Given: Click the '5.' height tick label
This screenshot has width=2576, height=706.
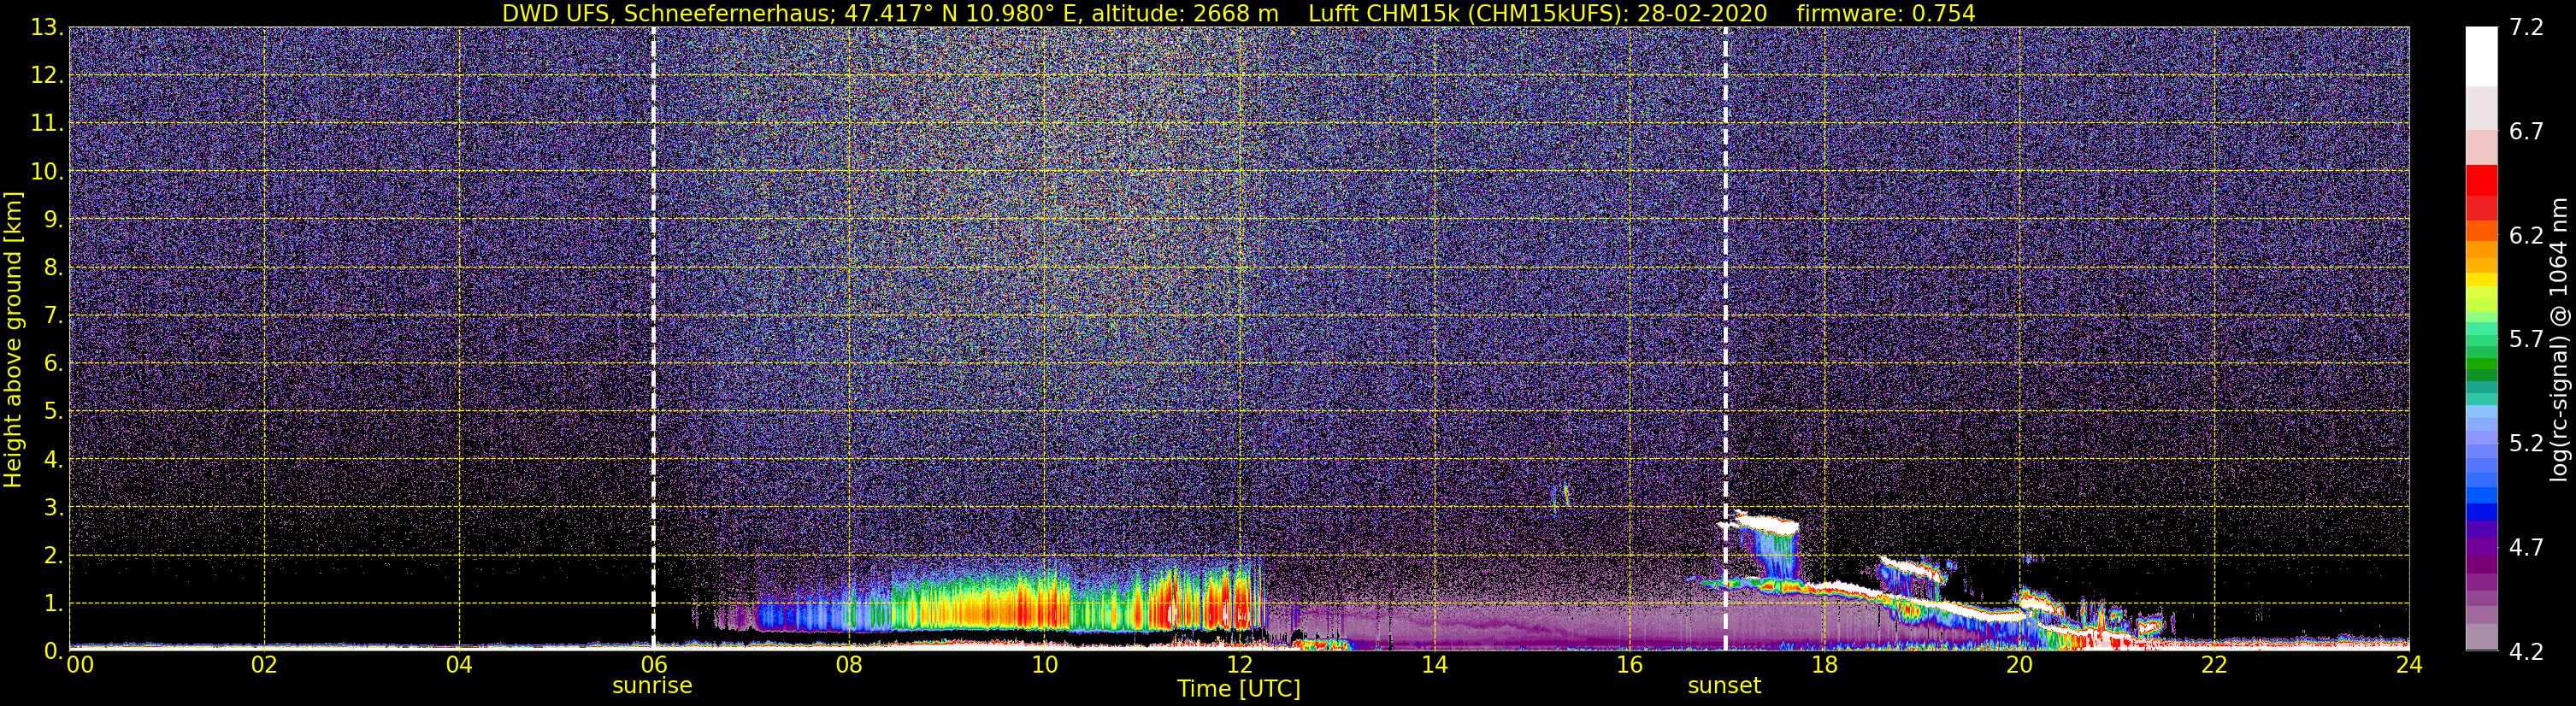Looking at the screenshot, I should (53, 411).
